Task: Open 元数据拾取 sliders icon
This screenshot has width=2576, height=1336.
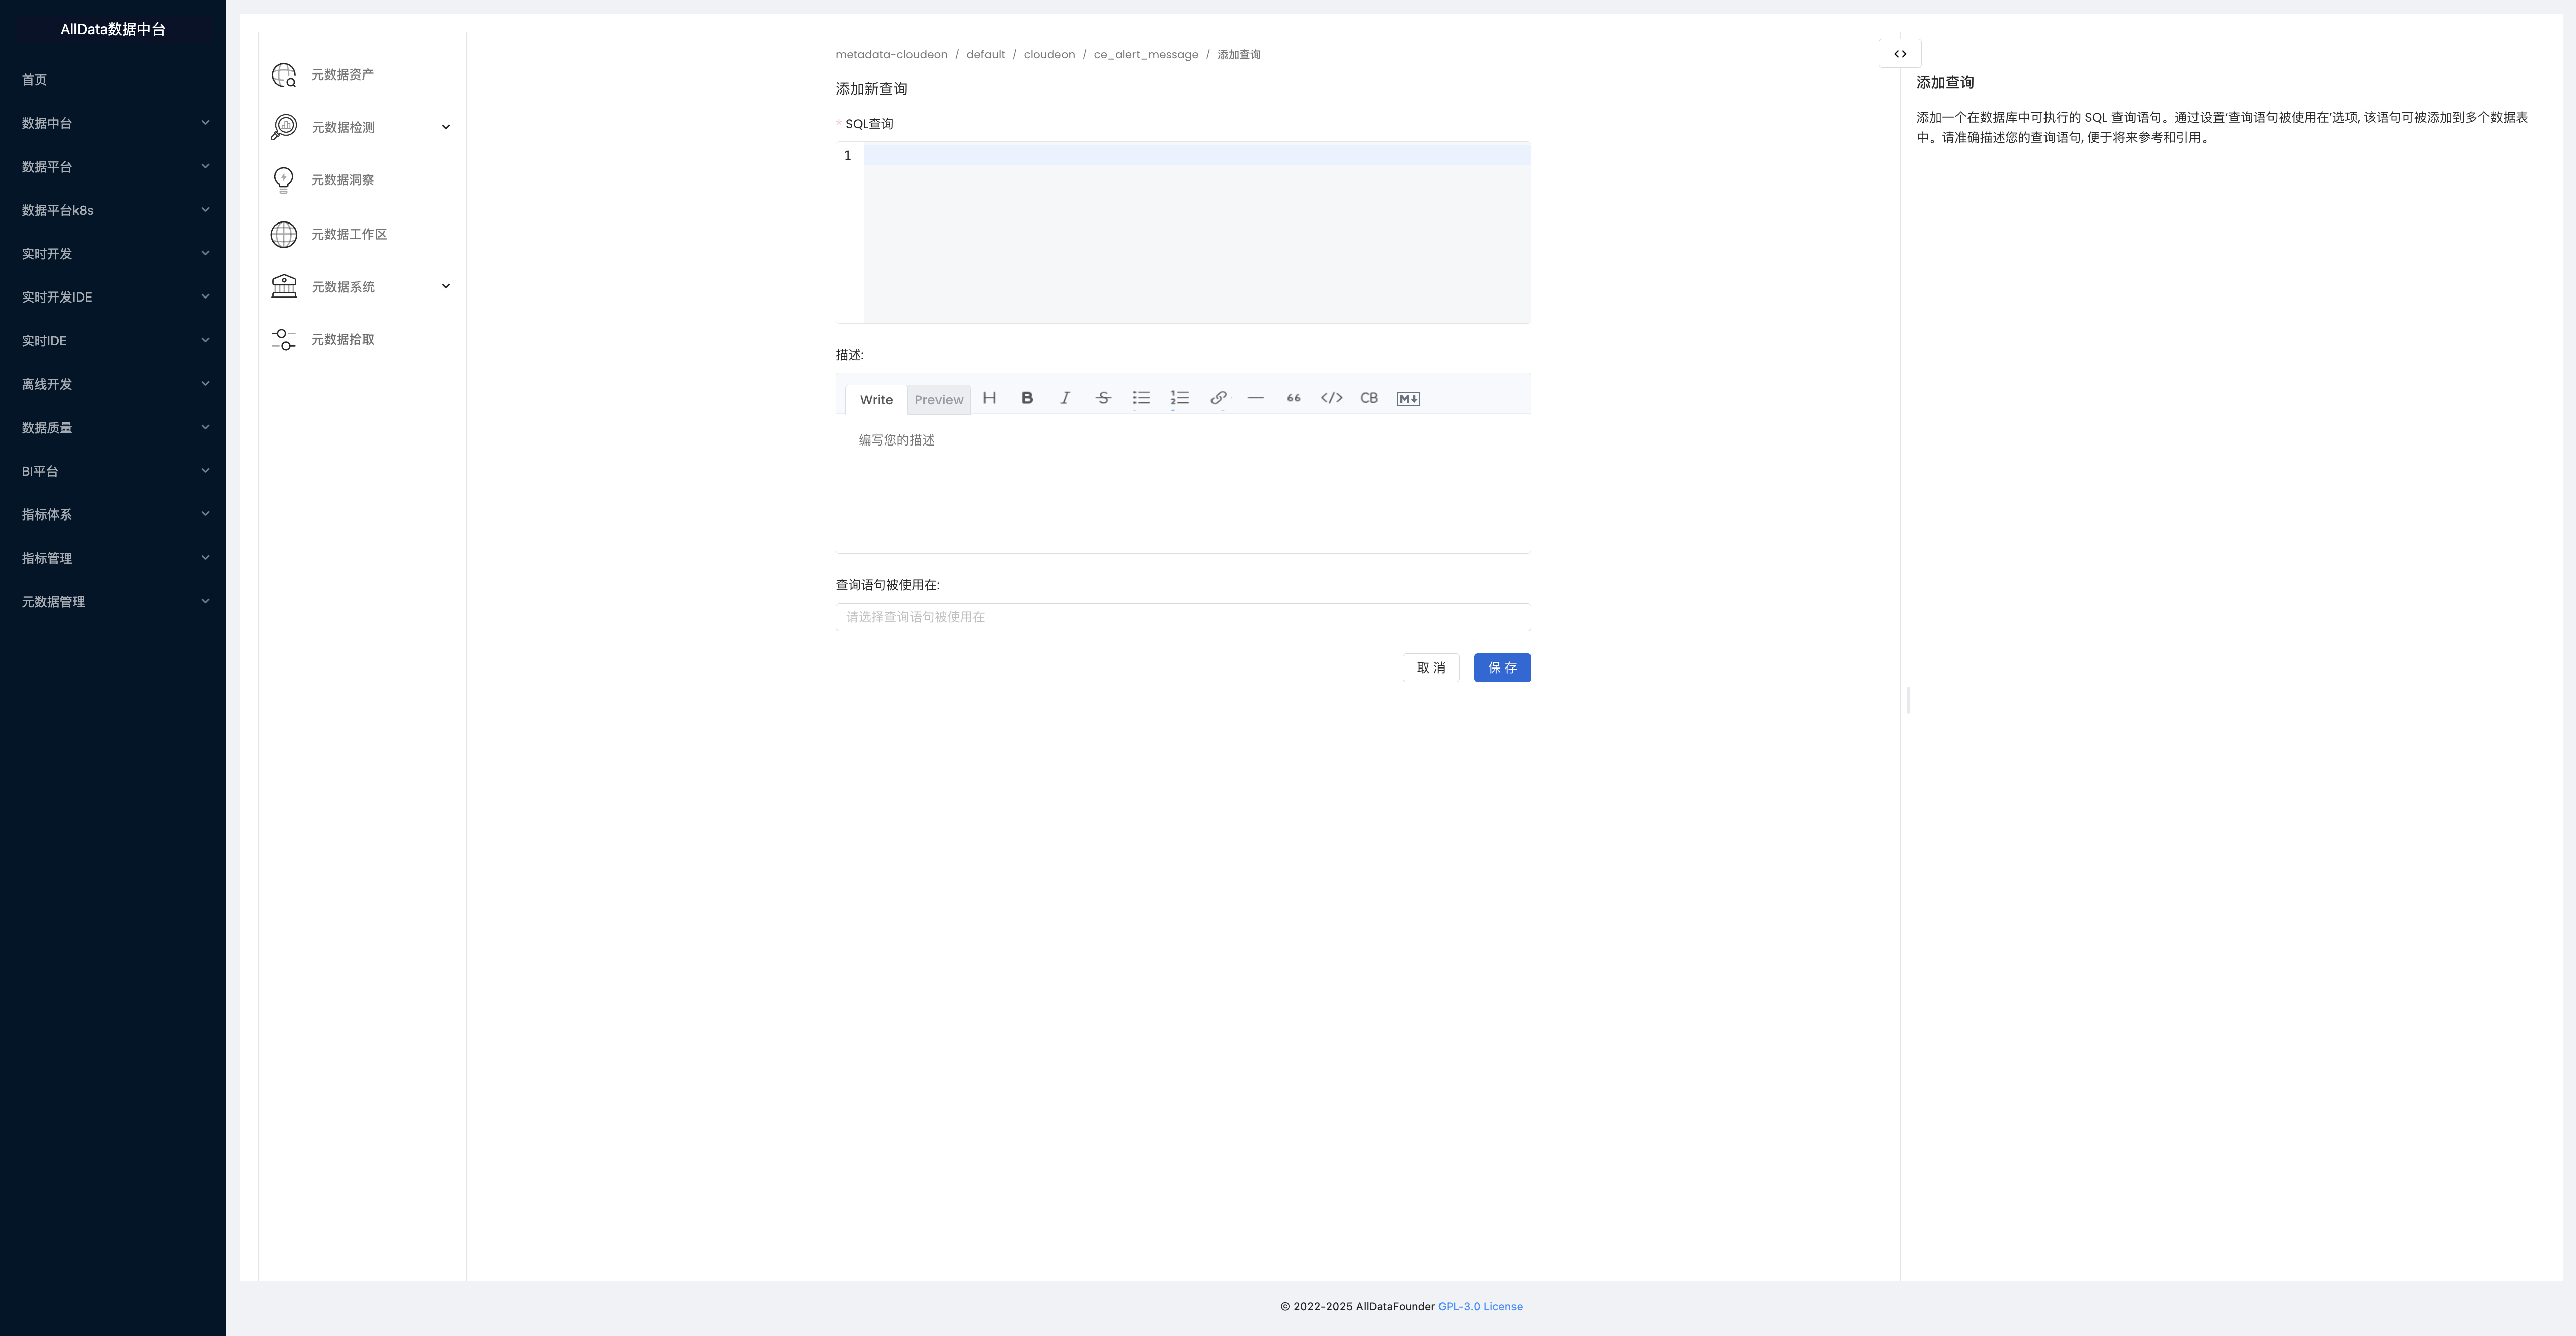Action: click(284, 340)
